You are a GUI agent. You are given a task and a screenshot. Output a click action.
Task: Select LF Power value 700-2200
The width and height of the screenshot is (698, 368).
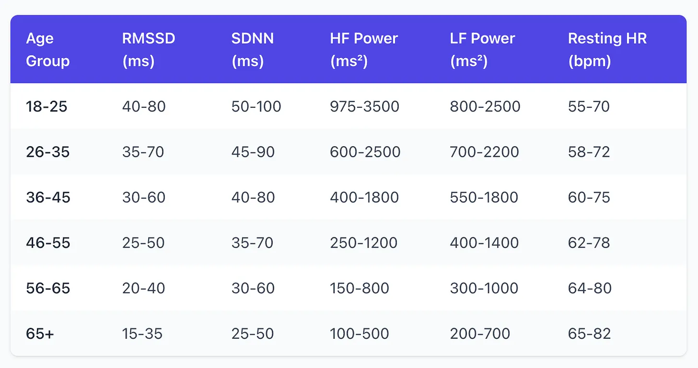484,152
